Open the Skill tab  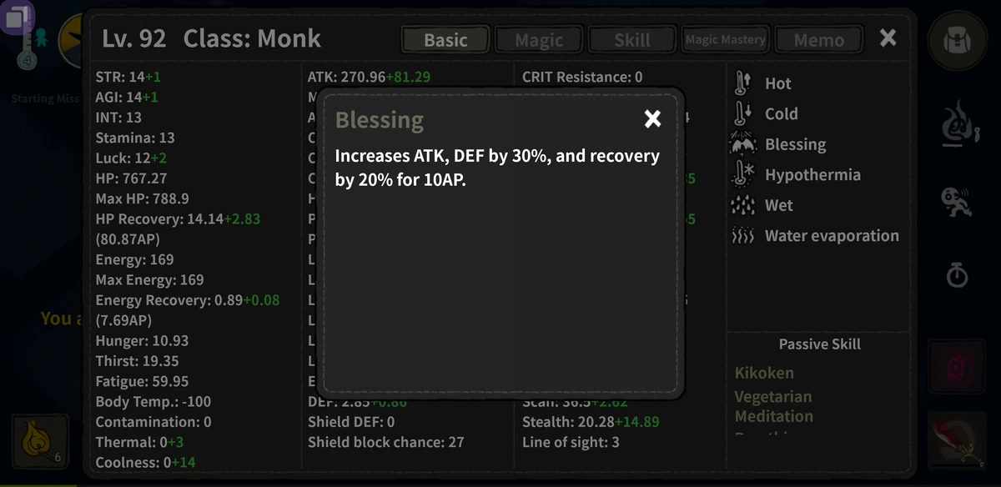pyautogui.click(x=631, y=38)
